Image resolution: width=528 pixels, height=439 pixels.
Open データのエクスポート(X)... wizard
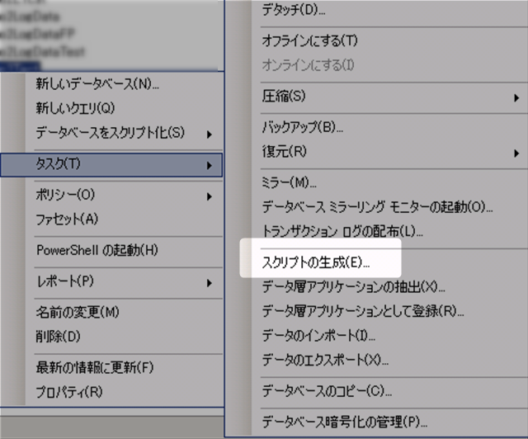325,360
